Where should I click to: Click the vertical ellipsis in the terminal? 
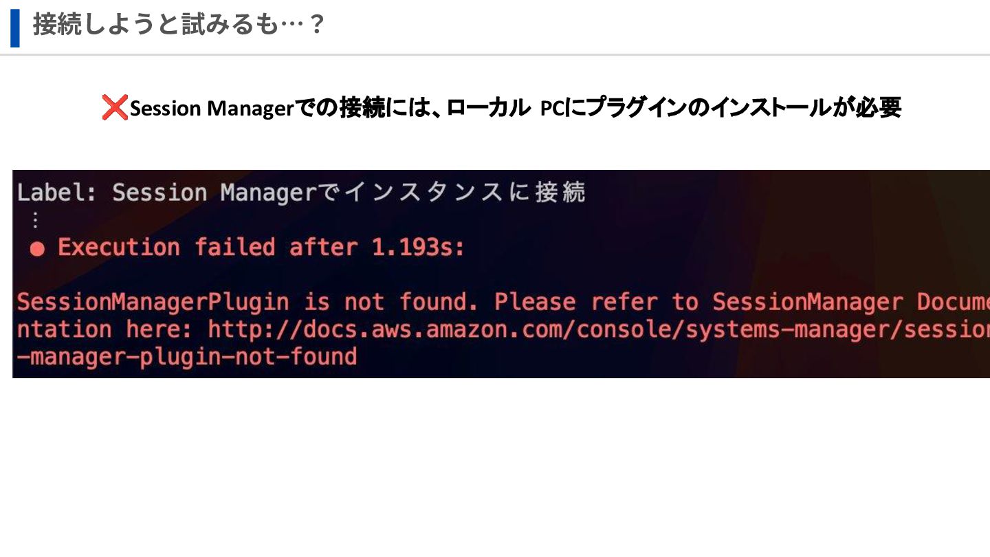tap(36, 220)
